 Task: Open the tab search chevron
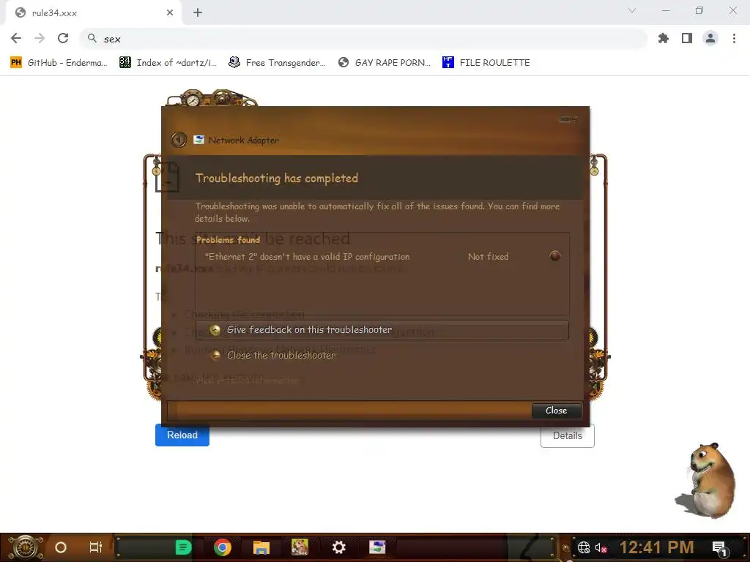632,10
